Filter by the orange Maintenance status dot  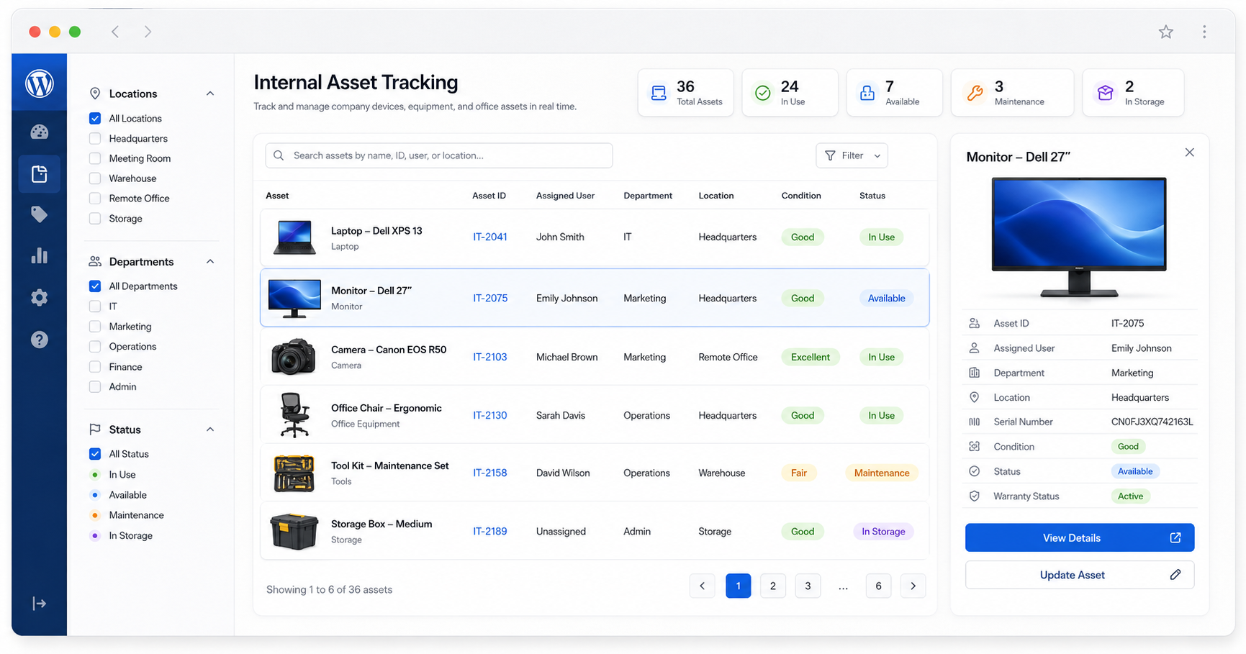tap(94, 515)
